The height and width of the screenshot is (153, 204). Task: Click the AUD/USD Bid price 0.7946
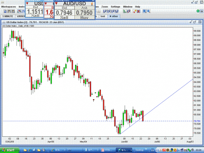[64, 13]
